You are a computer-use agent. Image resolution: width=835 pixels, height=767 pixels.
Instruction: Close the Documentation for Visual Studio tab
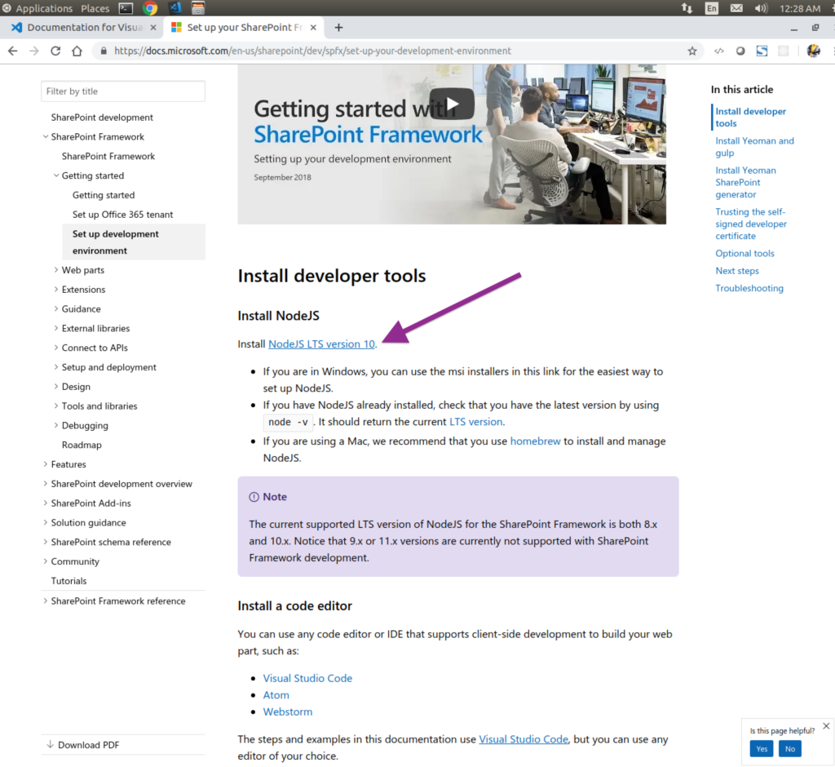(x=153, y=27)
